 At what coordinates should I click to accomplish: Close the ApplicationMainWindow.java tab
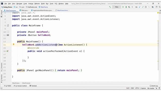click(x=53, y=10)
